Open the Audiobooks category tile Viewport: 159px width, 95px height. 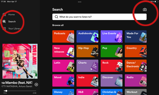pyautogui.click(x=87, y=36)
